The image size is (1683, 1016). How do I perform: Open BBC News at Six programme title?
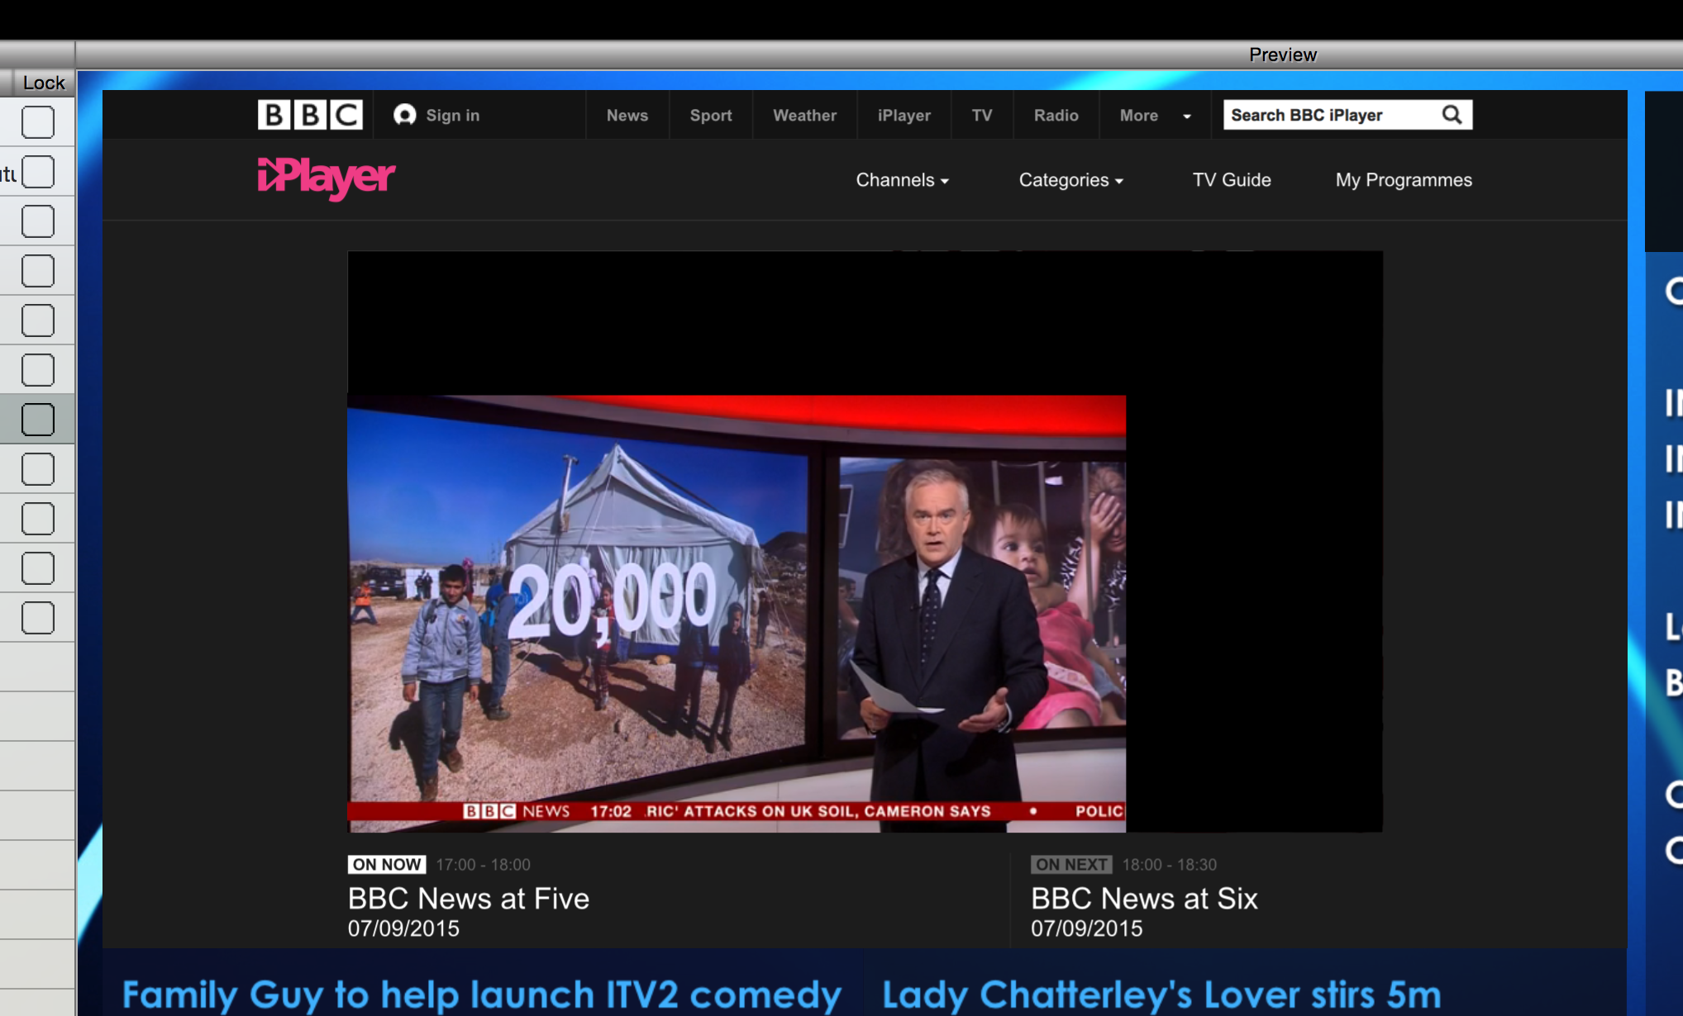[1144, 899]
